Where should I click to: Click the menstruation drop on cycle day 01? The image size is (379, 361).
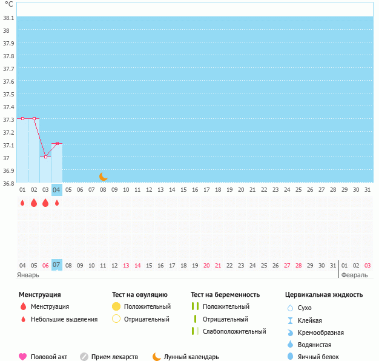(x=22, y=203)
